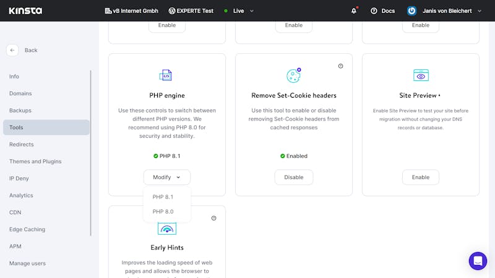
Task: Expand the Modify PHP version dropdown
Action: tap(167, 177)
